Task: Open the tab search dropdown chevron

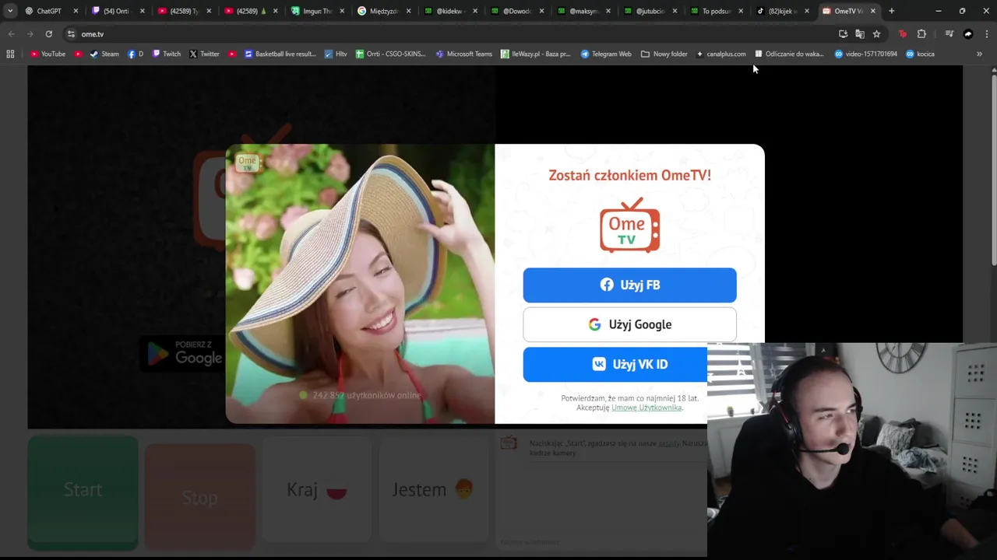Action: point(10,11)
